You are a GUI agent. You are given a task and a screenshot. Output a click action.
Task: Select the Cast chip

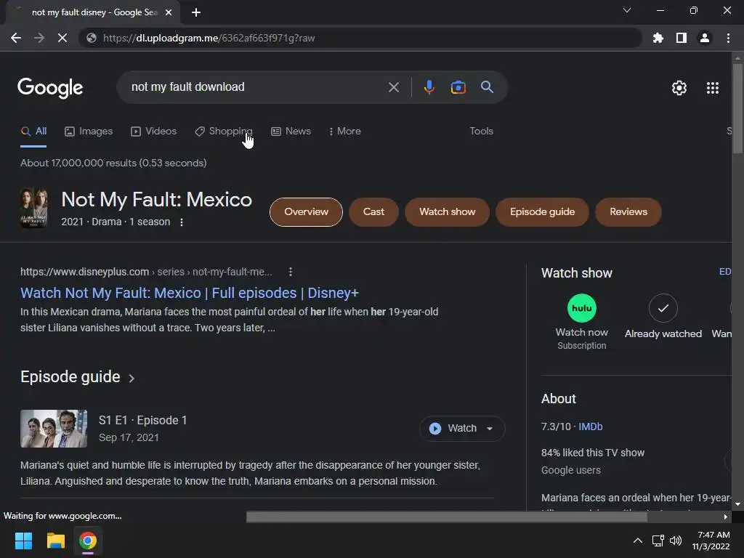(x=373, y=212)
